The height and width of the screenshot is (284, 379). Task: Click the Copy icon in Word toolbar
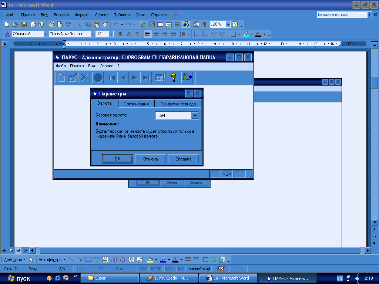88,24
